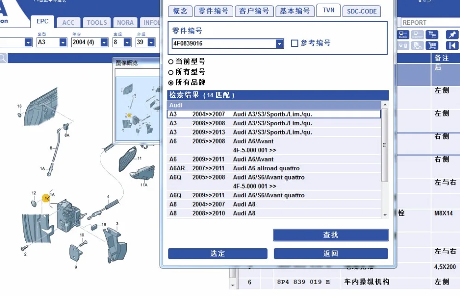Select result row A3 2004>>2007
Viewport: 460px width, 296px height.
click(274, 114)
